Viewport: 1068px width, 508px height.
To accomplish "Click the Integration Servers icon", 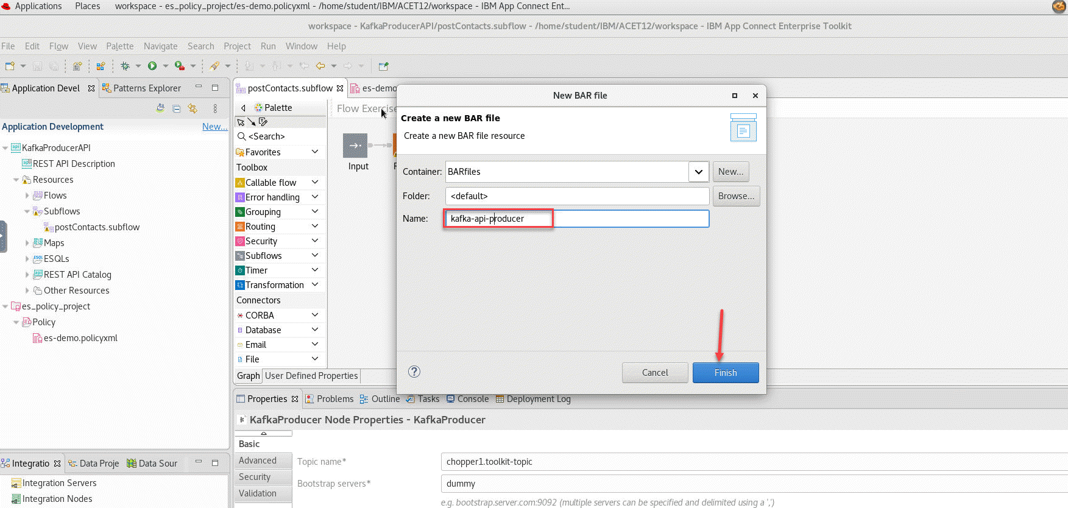I will [16, 483].
